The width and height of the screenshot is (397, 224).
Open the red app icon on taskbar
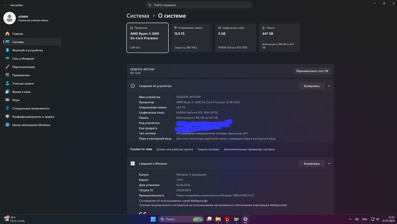click(x=227, y=219)
